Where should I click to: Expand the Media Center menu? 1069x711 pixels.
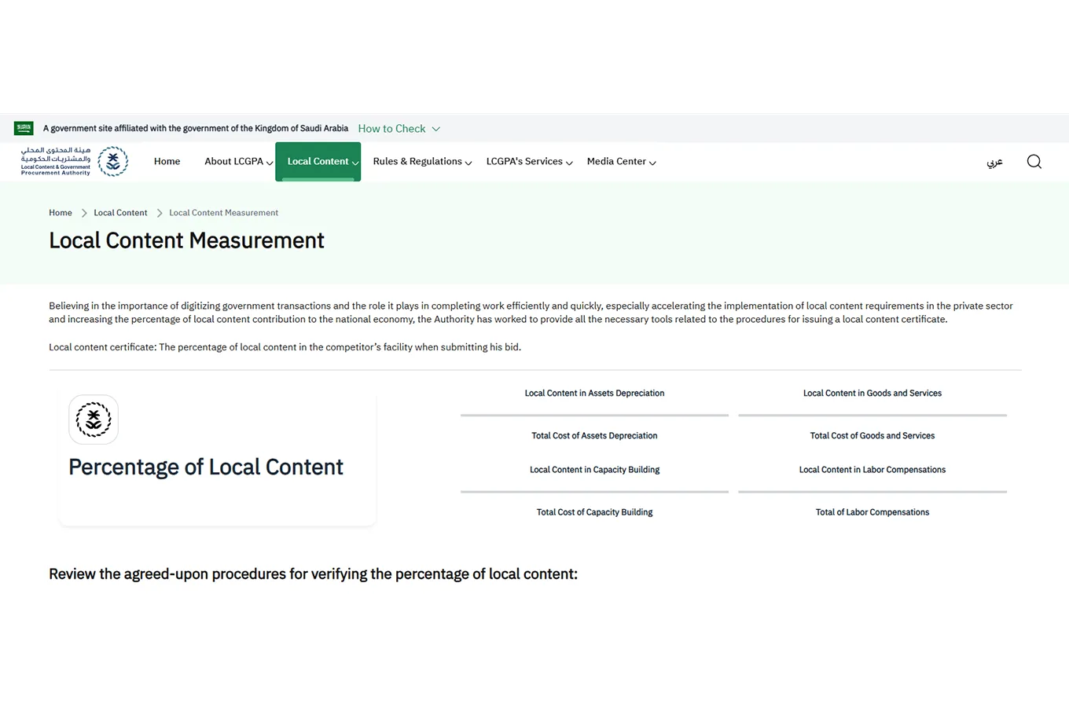(x=621, y=162)
